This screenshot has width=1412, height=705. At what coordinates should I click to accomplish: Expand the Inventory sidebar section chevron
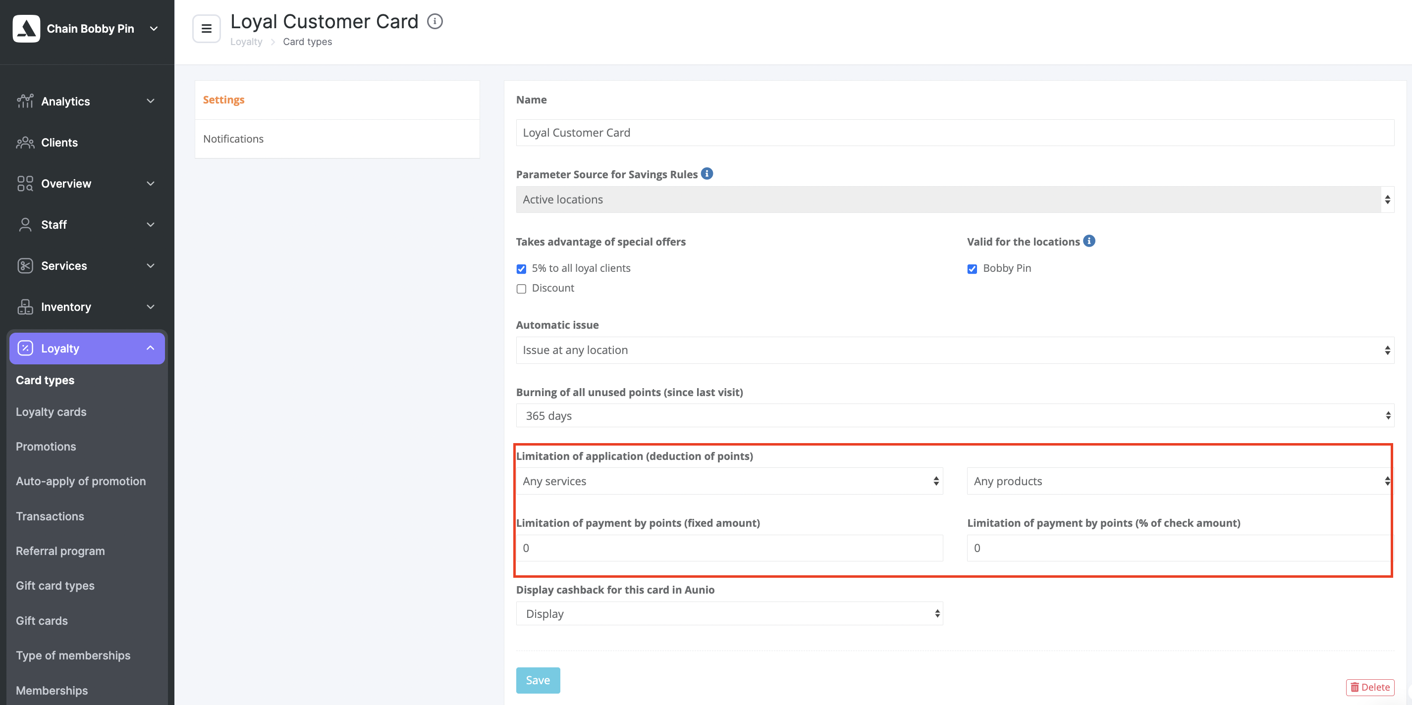(151, 307)
